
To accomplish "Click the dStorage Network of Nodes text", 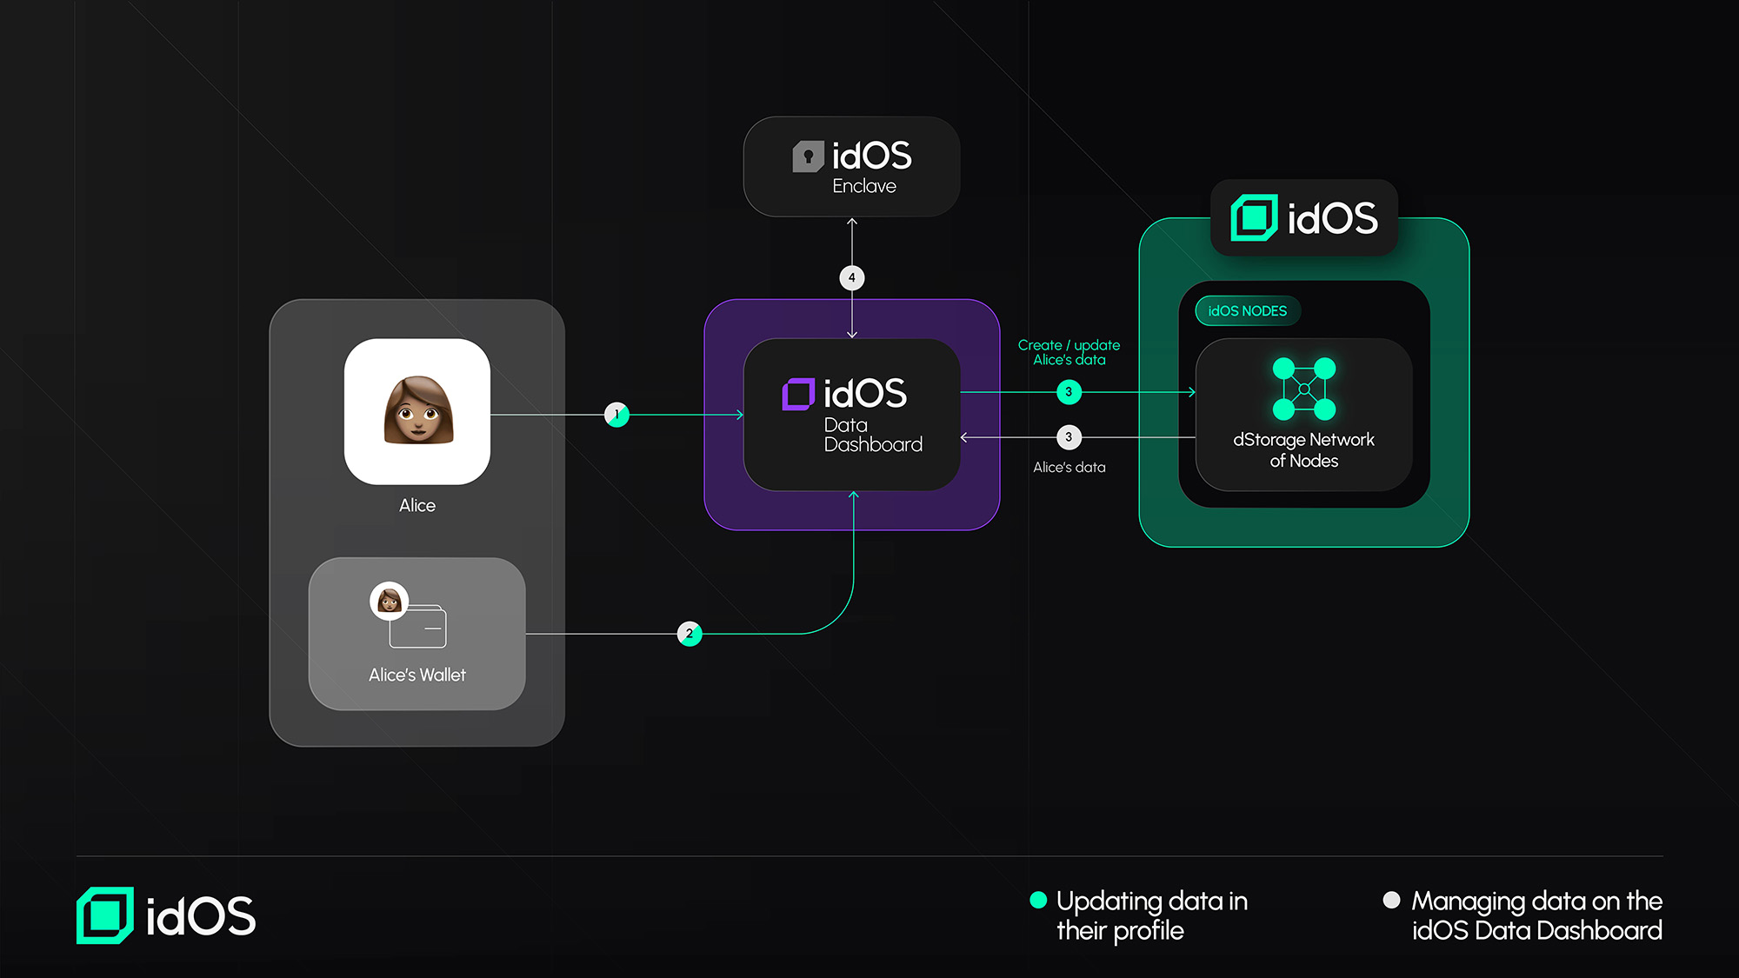I will click(x=1303, y=450).
